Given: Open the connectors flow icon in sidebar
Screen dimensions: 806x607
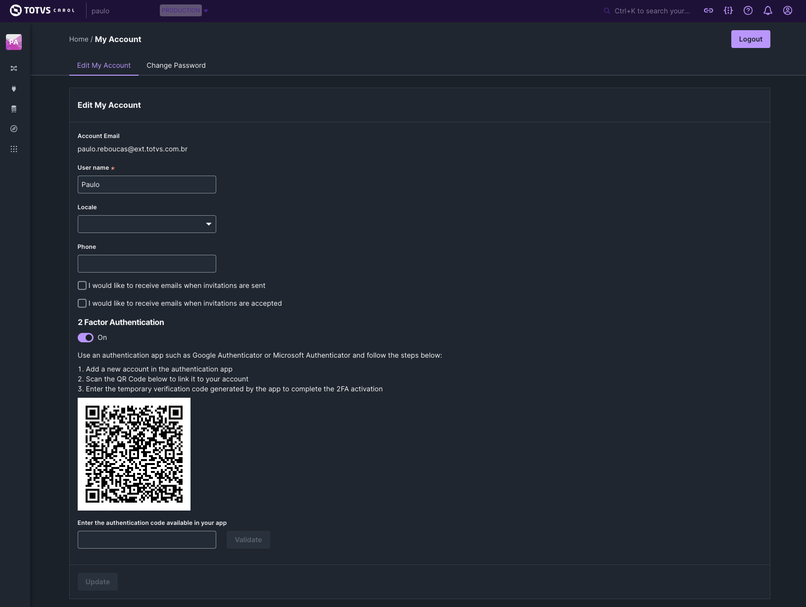Looking at the screenshot, I should 14,68.
